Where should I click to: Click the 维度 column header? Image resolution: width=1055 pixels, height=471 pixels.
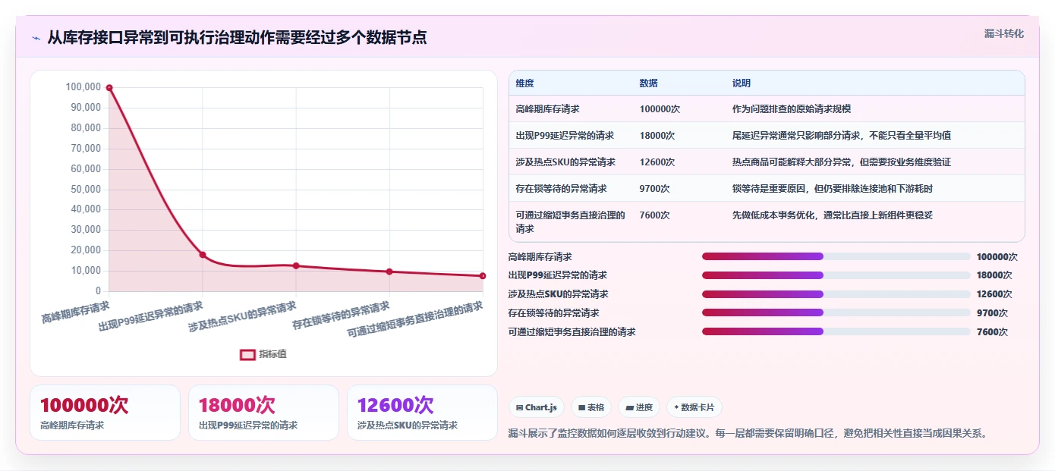click(x=524, y=83)
